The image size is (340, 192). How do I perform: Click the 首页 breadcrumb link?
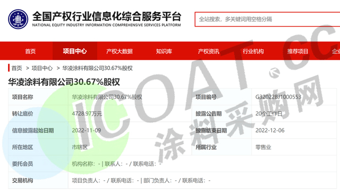(x=16, y=68)
